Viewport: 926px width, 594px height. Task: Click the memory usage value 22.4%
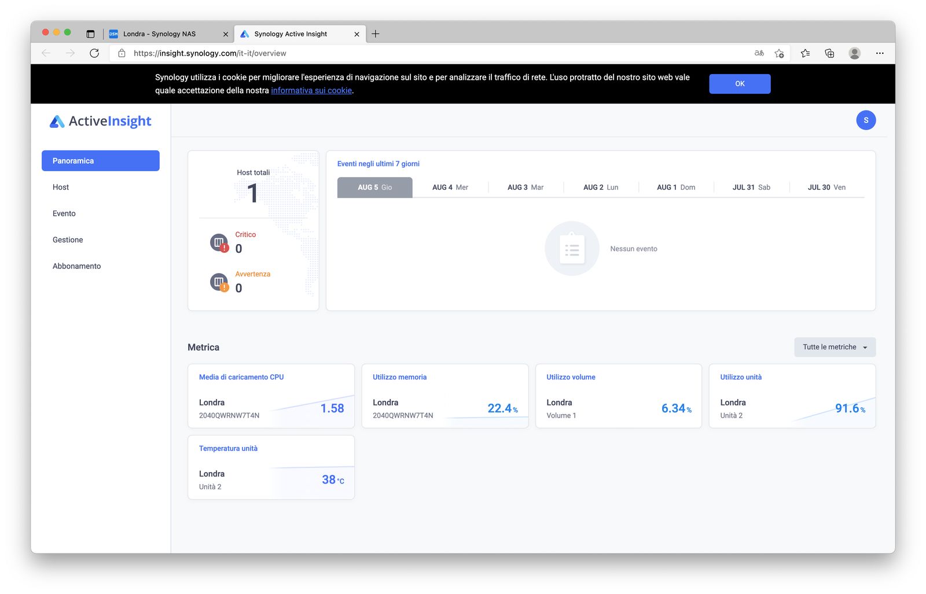point(502,408)
